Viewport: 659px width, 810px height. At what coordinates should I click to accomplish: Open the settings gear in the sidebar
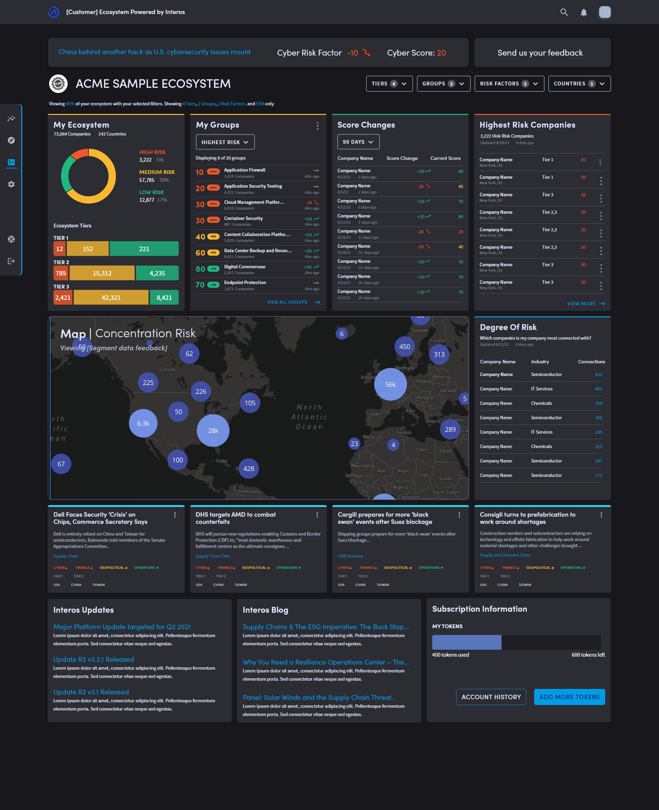[11, 184]
